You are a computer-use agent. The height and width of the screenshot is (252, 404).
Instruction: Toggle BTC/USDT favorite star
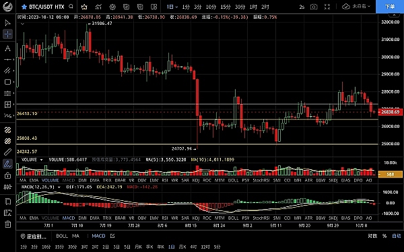24,7
